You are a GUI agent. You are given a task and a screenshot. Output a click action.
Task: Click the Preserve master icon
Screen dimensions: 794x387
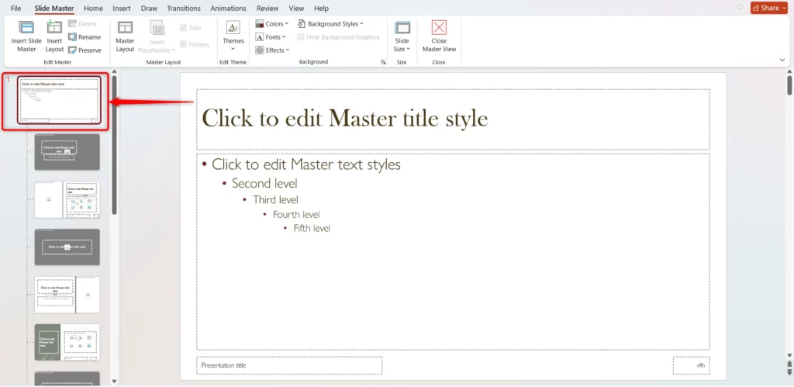coord(85,50)
